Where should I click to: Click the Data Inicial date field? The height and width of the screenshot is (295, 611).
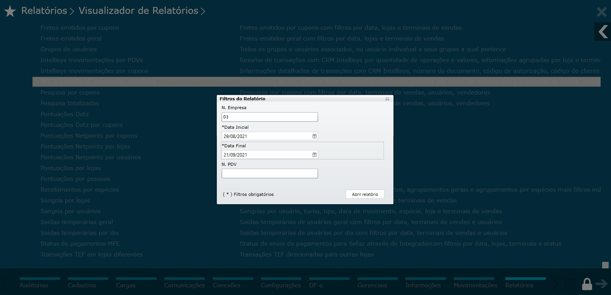tap(267, 136)
